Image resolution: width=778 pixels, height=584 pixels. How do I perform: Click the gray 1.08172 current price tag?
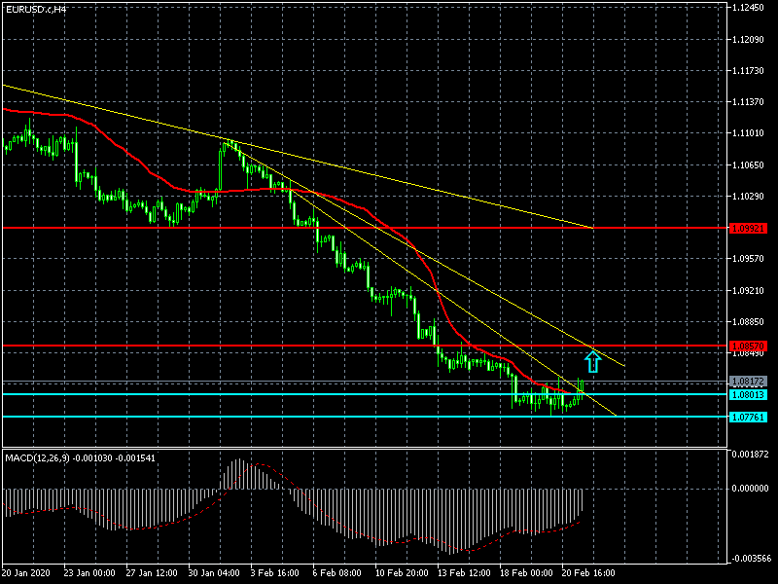coord(748,381)
